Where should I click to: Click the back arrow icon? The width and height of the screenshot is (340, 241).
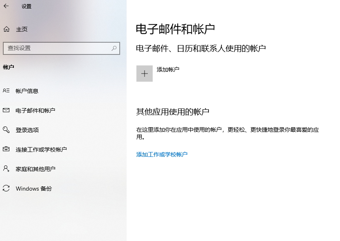coord(6,6)
